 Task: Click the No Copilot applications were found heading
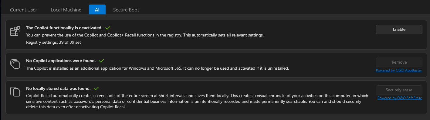pos(61,61)
